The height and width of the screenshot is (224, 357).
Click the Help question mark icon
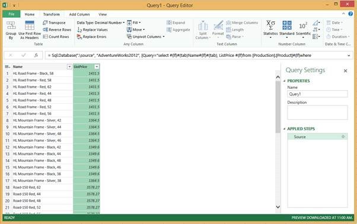coord(350,14)
